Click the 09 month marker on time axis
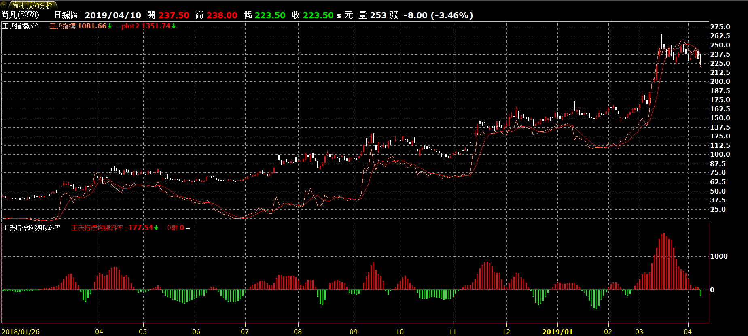748x336 pixels. [354, 332]
